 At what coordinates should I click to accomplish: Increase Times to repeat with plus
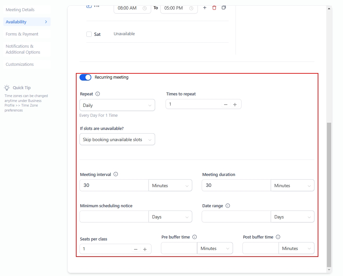(235, 104)
